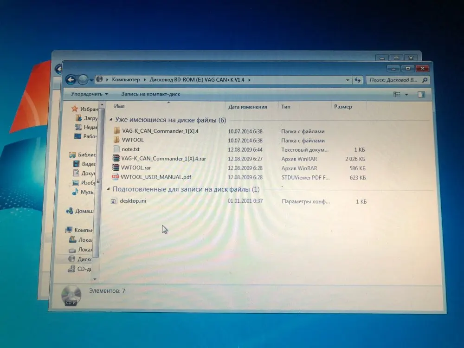Open the CD-дисковод item in sidebar
Viewport: 464px width, 348px height.
tap(80, 269)
